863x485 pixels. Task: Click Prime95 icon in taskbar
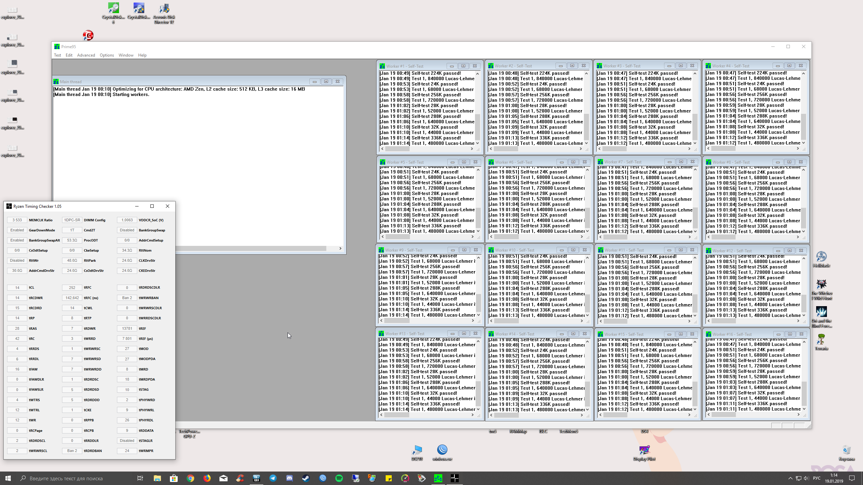tap(438, 478)
